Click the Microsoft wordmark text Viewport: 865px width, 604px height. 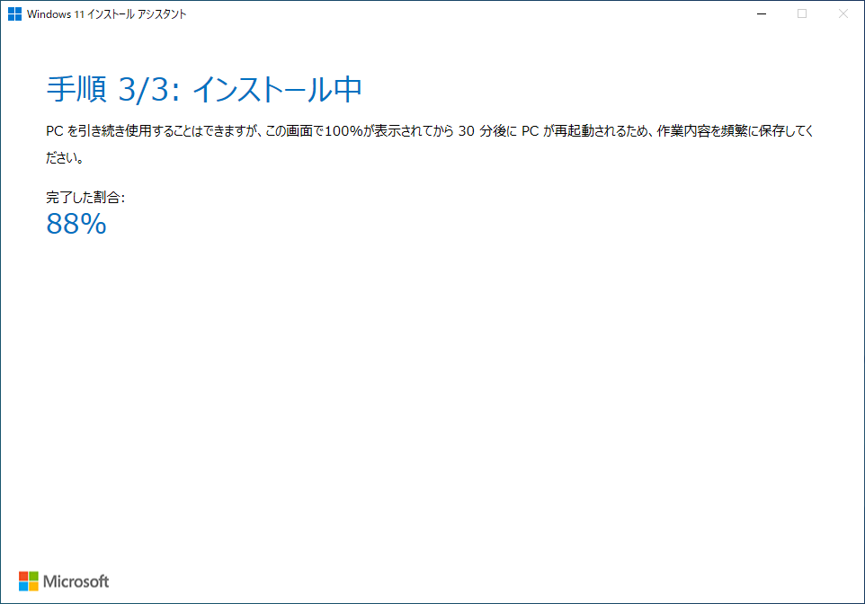coord(76,581)
